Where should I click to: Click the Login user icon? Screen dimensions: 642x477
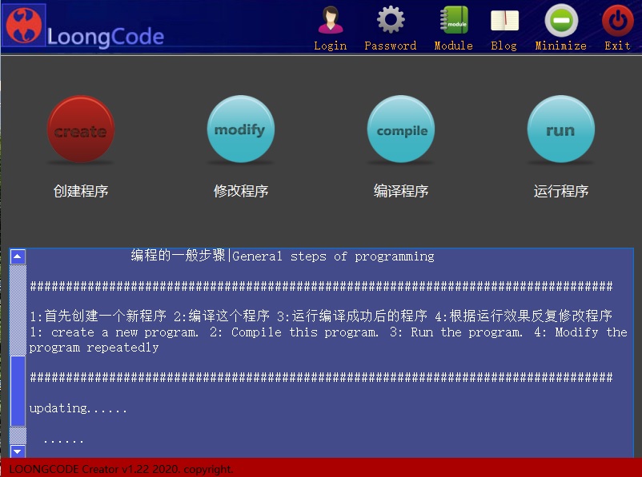pos(330,20)
